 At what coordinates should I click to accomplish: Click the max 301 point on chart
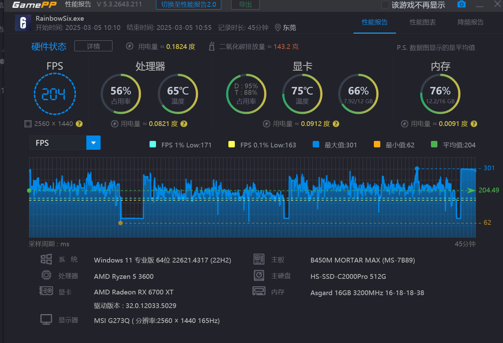click(417, 168)
